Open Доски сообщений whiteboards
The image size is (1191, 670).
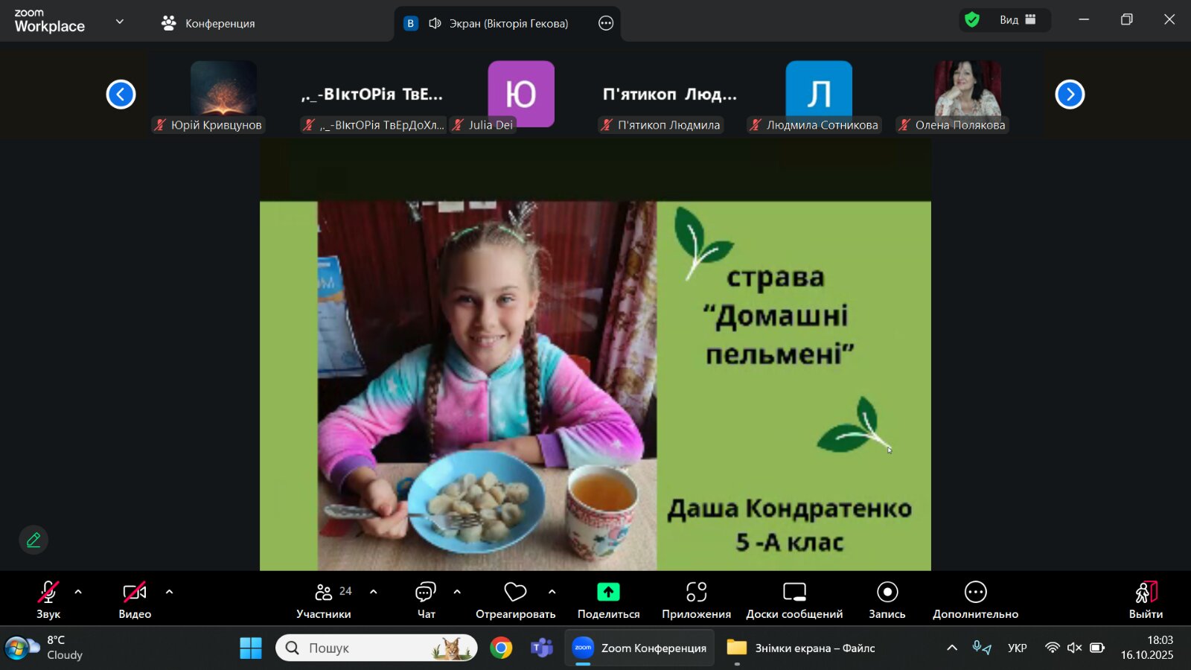click(794, 600)
